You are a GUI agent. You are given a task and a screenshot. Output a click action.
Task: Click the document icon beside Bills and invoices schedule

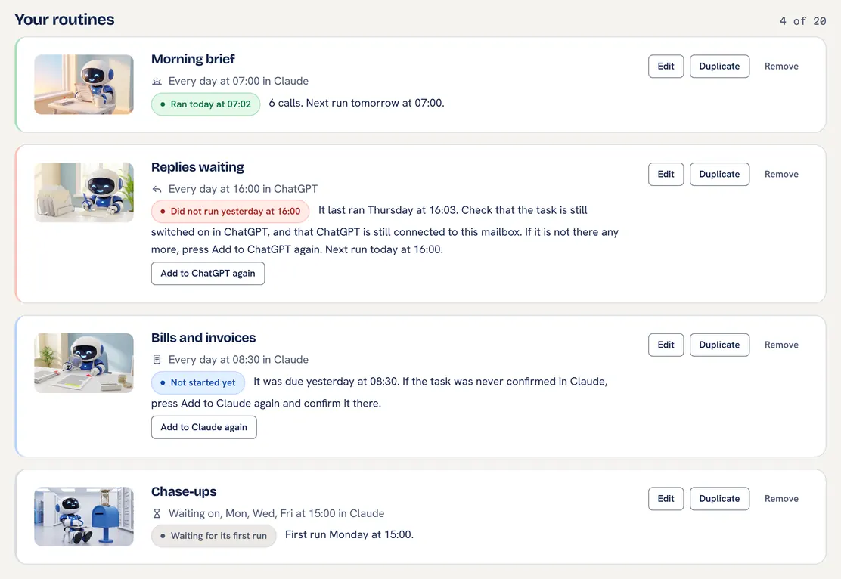coord(157,360)
